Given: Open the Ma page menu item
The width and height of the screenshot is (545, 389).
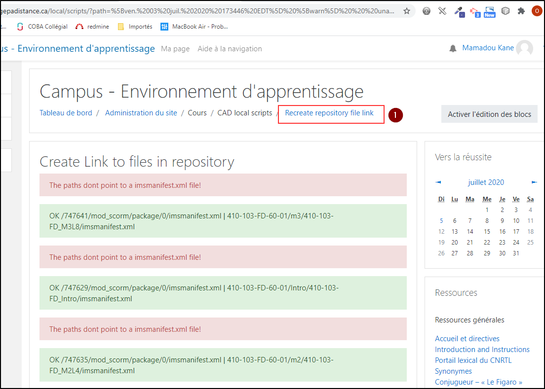Looking at the screenshot, I should (175, 49).
